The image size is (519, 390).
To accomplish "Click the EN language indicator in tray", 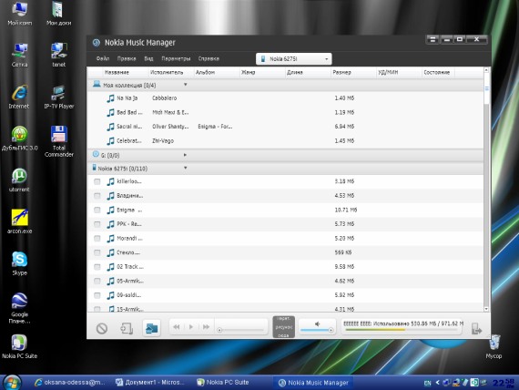I will 427,383.
